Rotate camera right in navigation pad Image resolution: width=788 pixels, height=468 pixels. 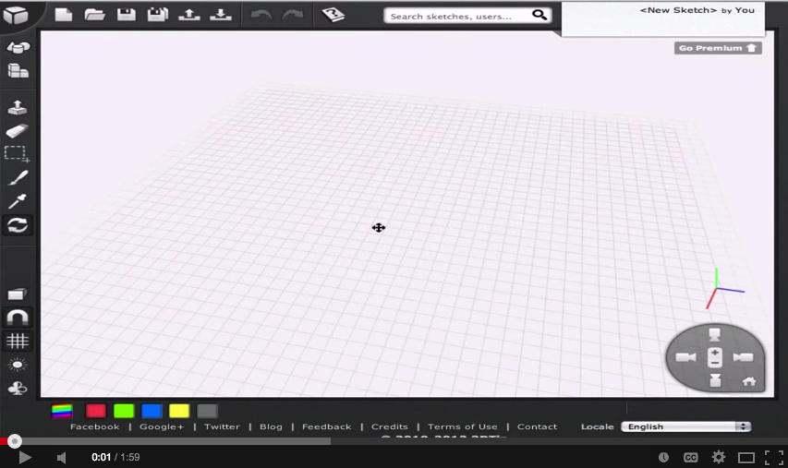click(x=743, y=357)
